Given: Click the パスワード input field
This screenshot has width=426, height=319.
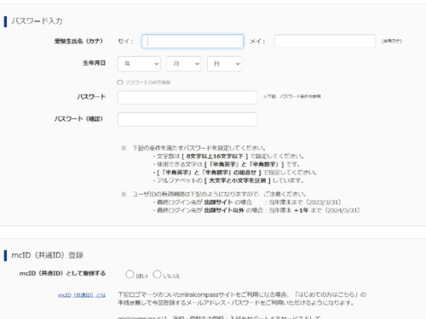Looking at the screenshot, I should (187, 97).
